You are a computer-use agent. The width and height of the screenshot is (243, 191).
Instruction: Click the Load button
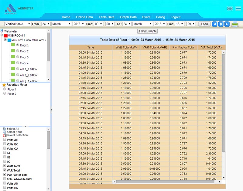(x=204, y=24)
